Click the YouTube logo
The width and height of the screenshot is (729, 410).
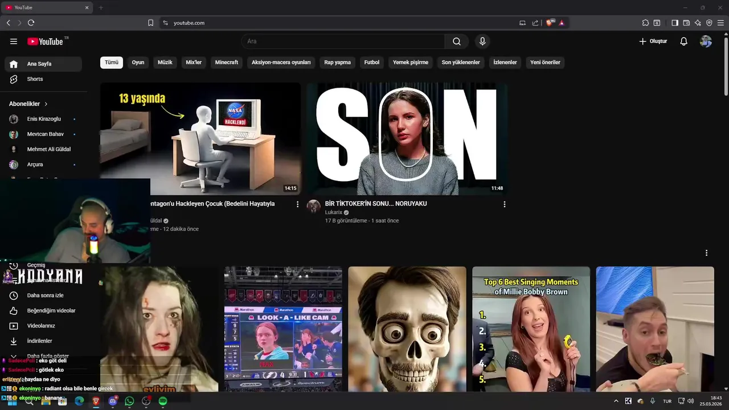pyautogui.click(x=45, y=42)
